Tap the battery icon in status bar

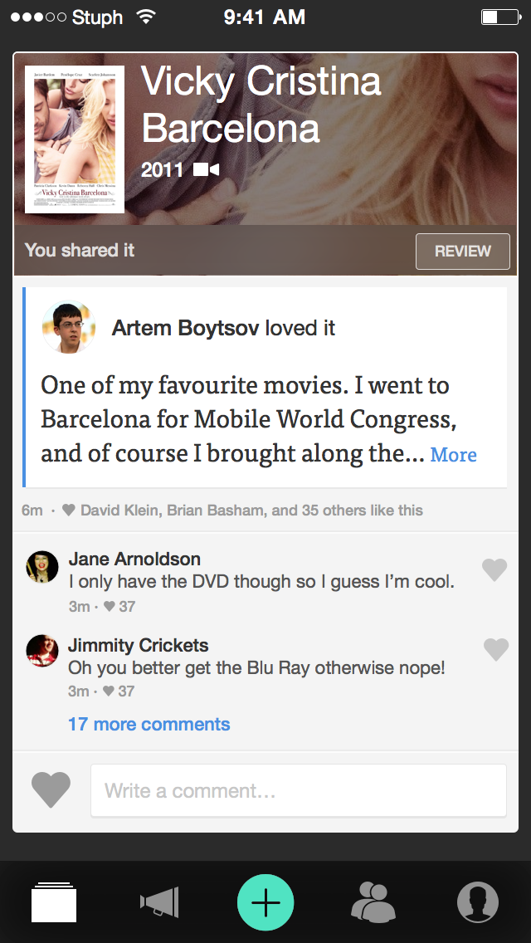pyautogui.click(x=499, y=17)
